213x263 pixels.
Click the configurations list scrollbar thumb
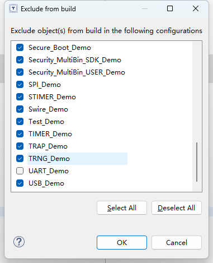coord(197,162)
